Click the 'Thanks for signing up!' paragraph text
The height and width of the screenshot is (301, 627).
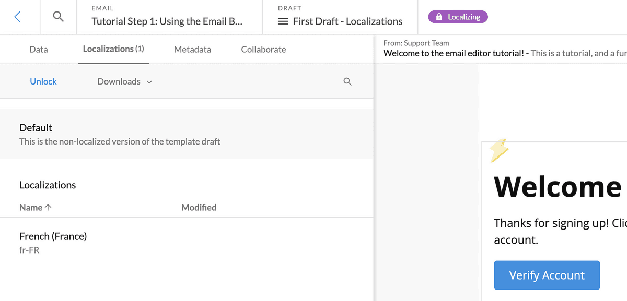pos(560,231)
